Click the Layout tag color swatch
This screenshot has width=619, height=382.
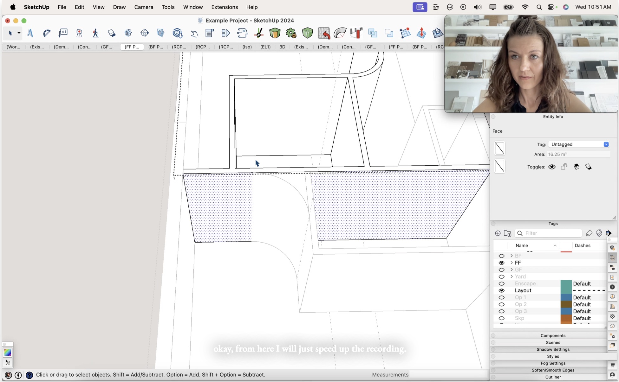pyautogui.click(x=566, y=290)
